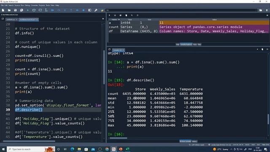Viewport: 270px width, 152px height.
Task: Browse editor tabs with the tab list icon
Action: point(3,19)
